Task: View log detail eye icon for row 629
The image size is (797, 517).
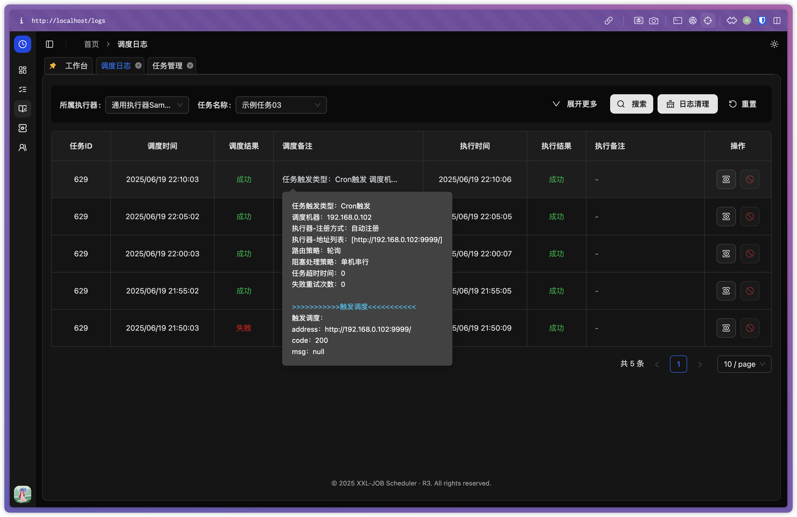Action: (x=726, y=179)
